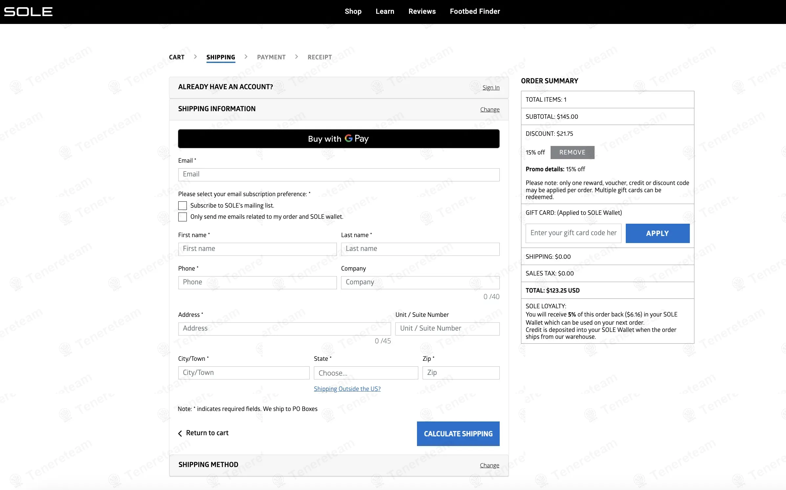
Task: Click the Calculate Shipping button
Action: tap(458, 434)
